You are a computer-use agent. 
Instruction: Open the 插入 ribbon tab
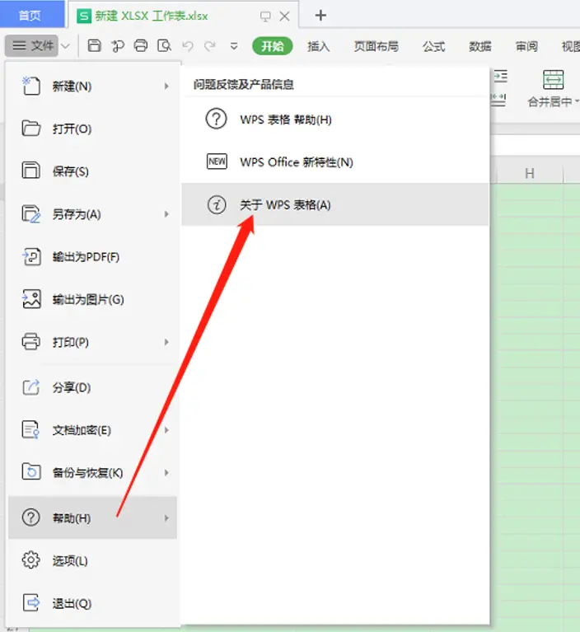point(318,46)
